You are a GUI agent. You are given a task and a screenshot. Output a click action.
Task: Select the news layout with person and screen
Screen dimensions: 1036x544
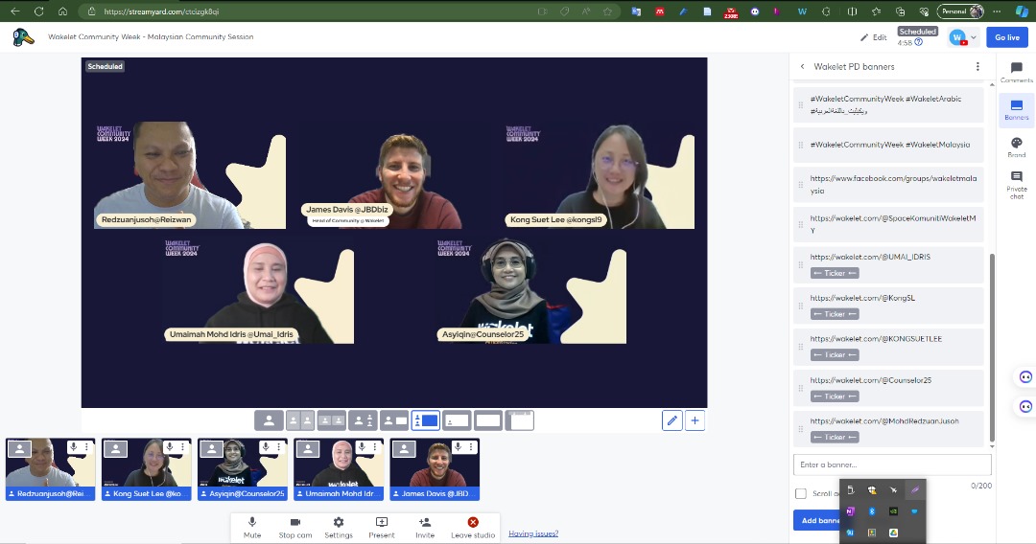pos(394,420)
